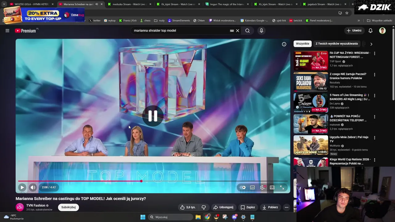Open new browser tab with plus

(x=353, y=4)
